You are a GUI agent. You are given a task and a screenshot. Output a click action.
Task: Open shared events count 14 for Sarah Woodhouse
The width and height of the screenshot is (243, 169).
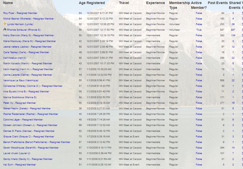233,148
